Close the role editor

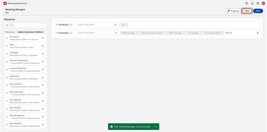pos(247,11)
